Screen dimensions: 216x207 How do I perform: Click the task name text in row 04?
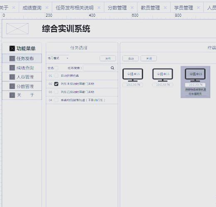[83, 100]
